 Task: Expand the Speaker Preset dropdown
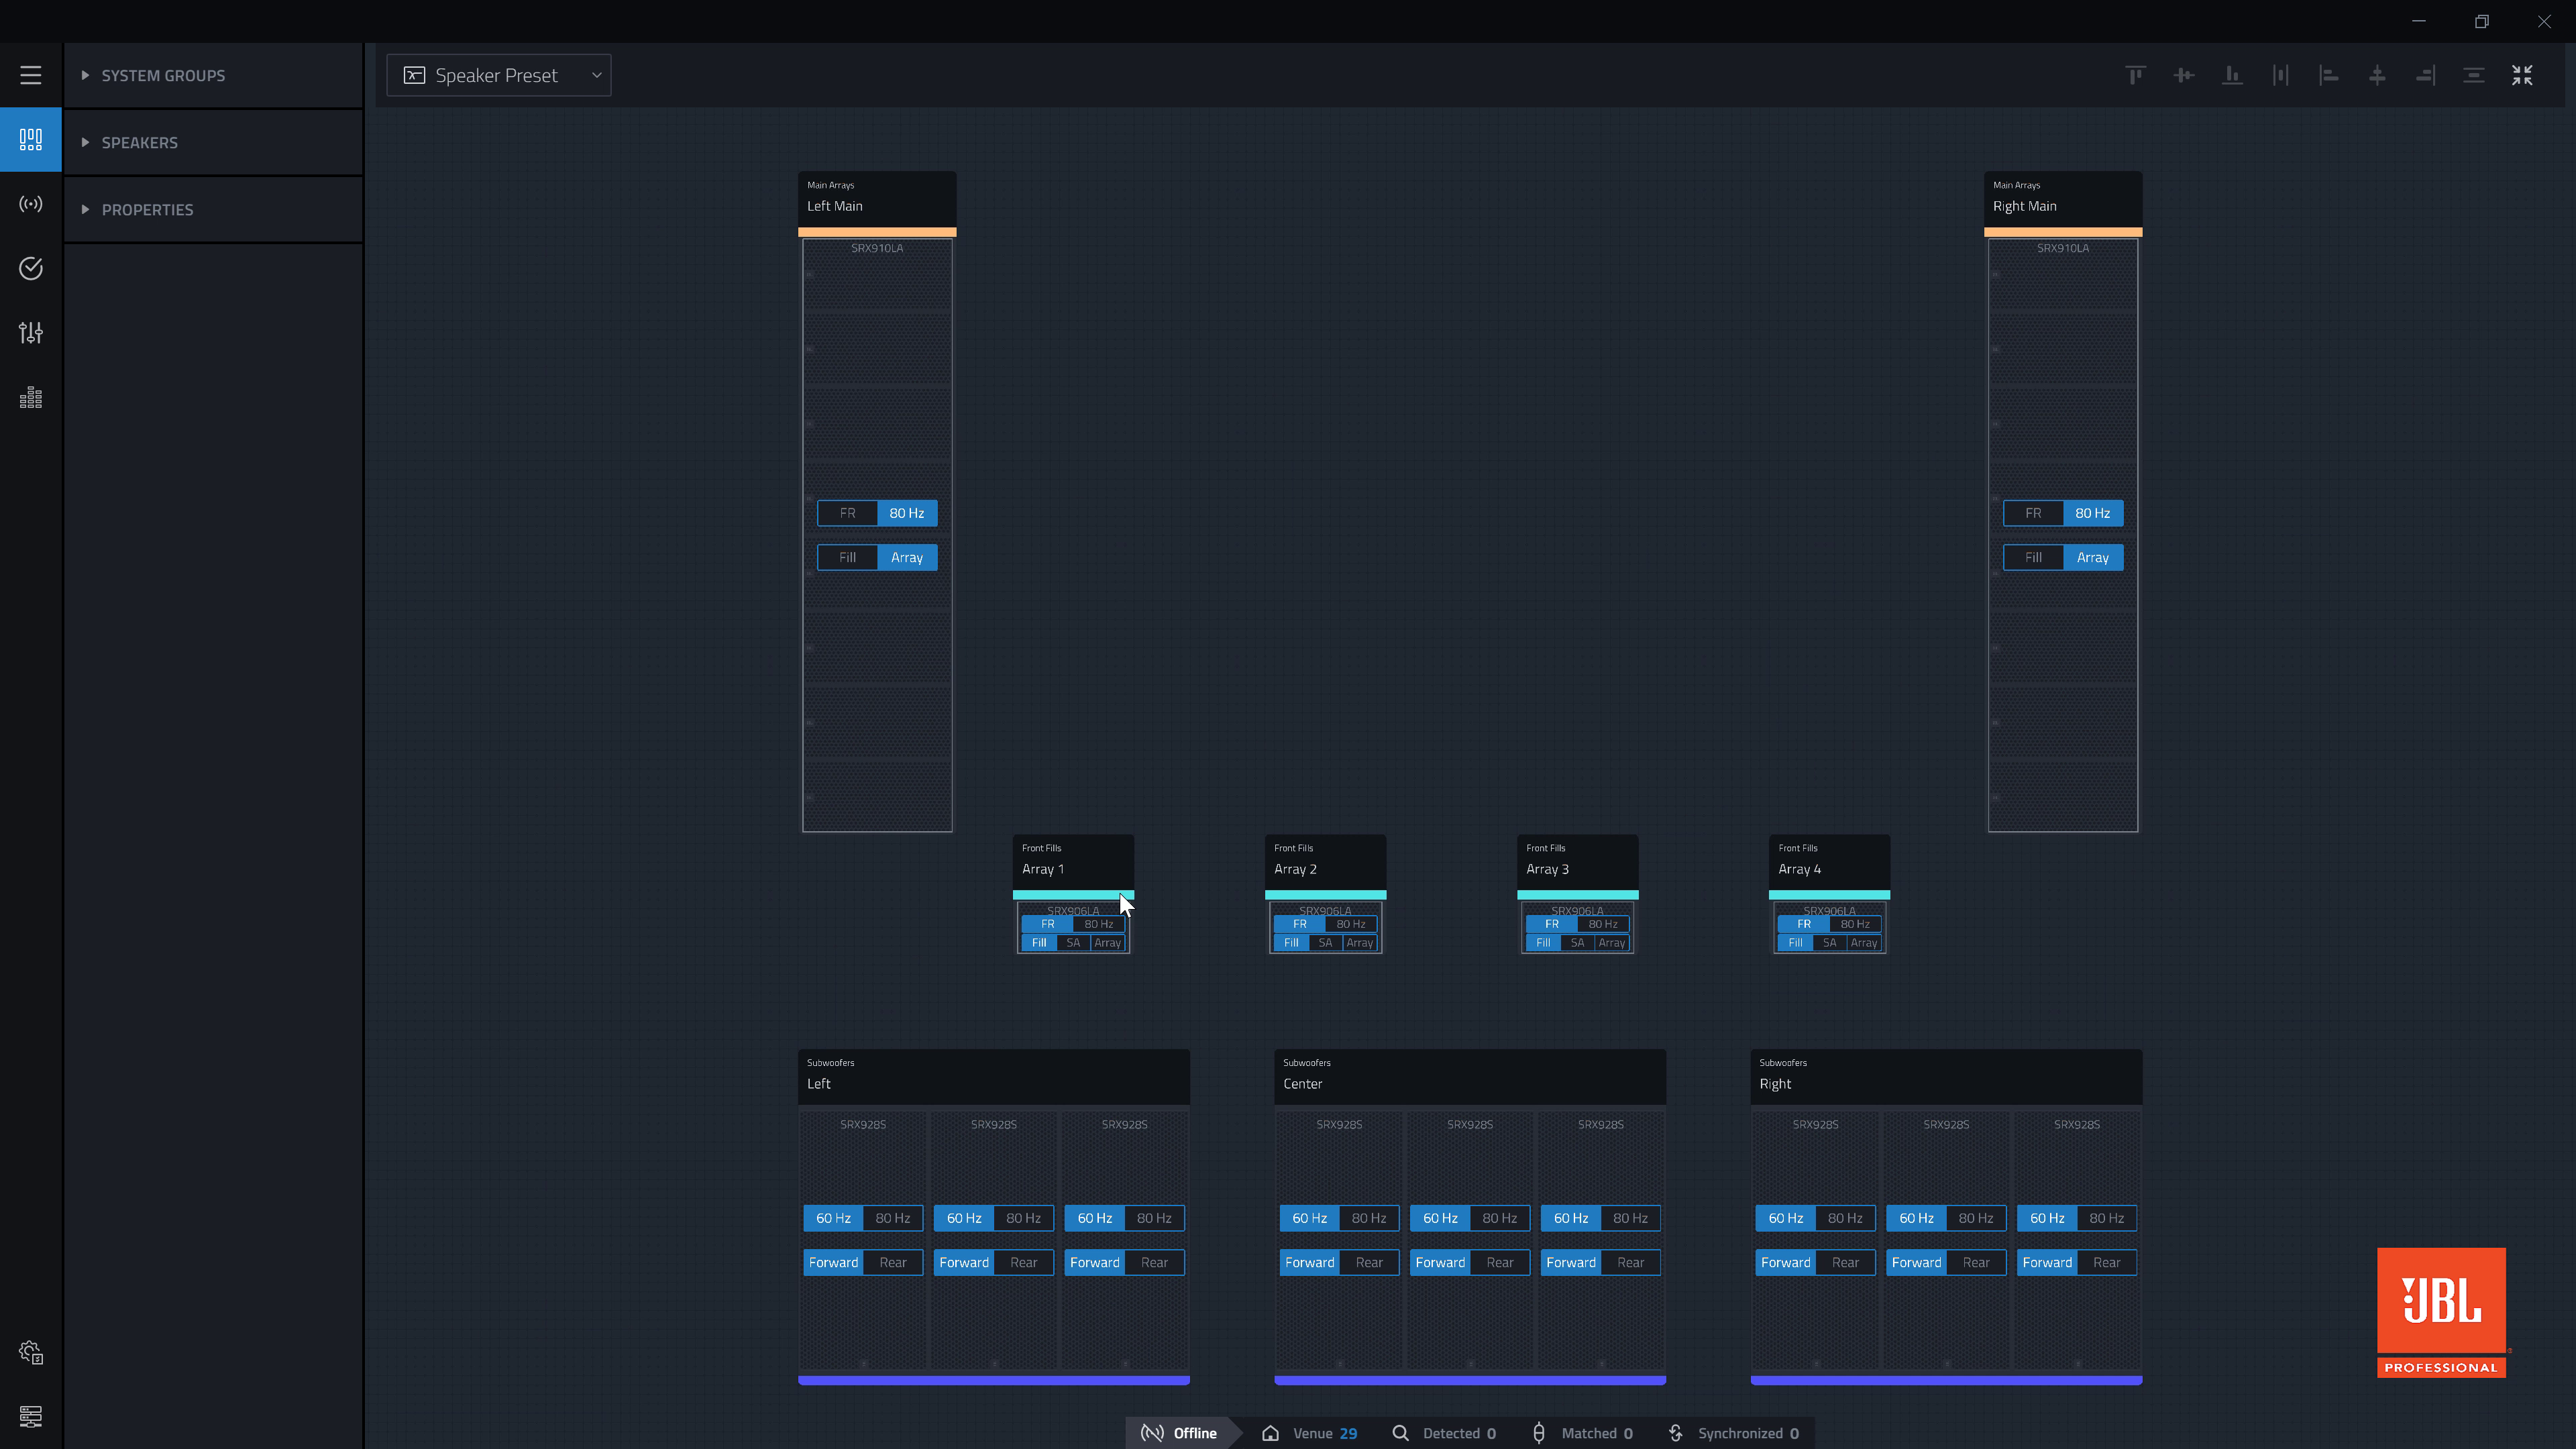coord(598,74)
